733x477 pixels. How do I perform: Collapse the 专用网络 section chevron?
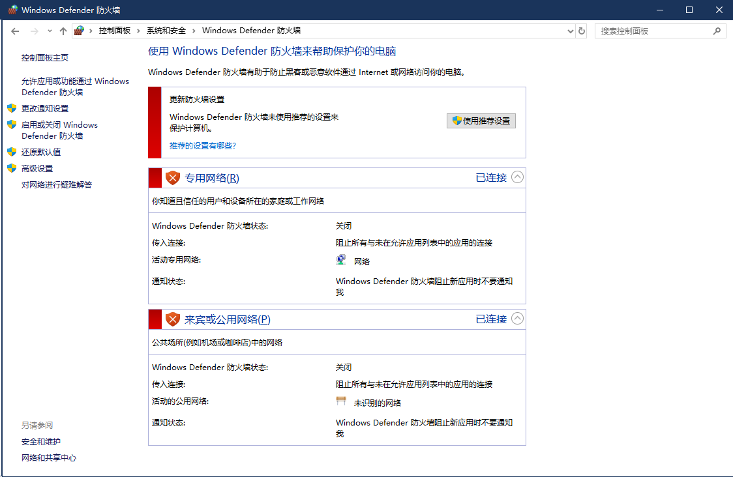[x=517, y=177]
